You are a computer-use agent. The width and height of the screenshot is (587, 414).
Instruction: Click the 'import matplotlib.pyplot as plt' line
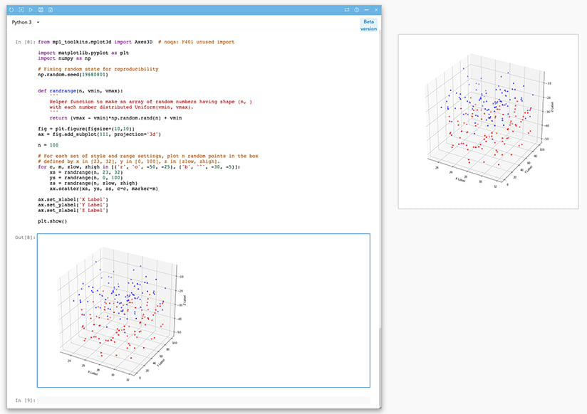pyautogui.click(x=83, y=53)
